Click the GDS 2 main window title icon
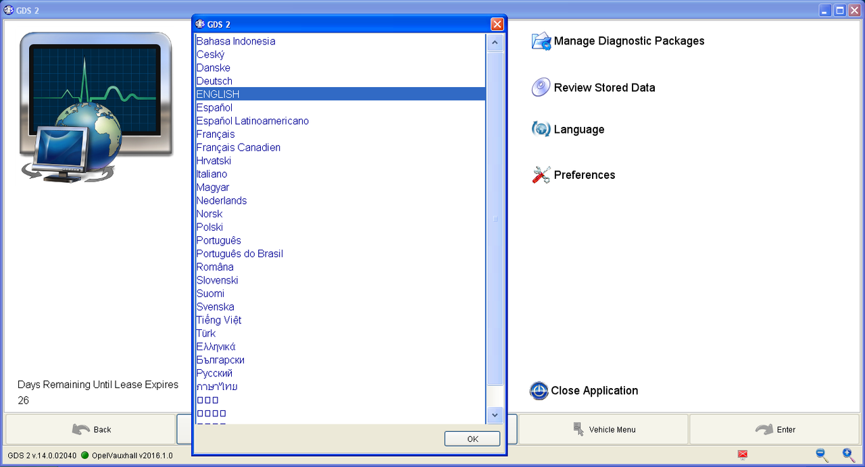Screen dimensions: 865x467 (x=8, y=10)
